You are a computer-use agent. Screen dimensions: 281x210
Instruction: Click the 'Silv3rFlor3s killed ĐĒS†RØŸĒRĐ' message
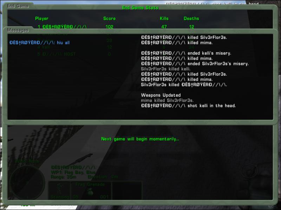[184, 85]
